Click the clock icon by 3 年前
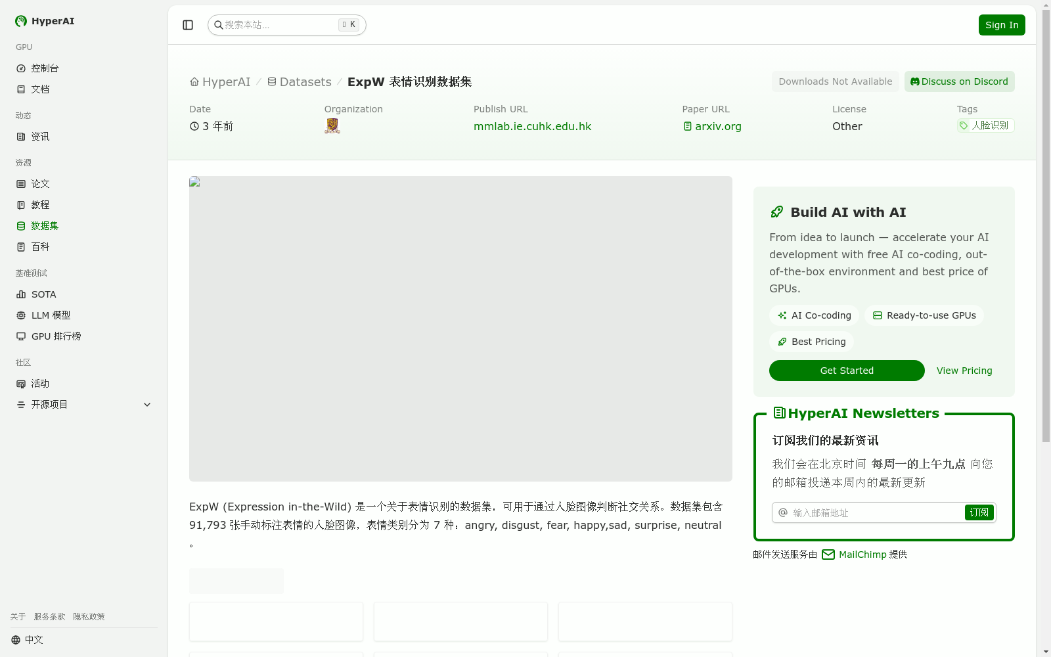 (194, 126)
